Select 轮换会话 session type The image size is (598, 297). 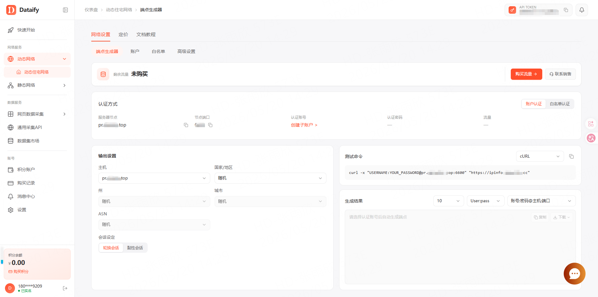click(111, 248)
